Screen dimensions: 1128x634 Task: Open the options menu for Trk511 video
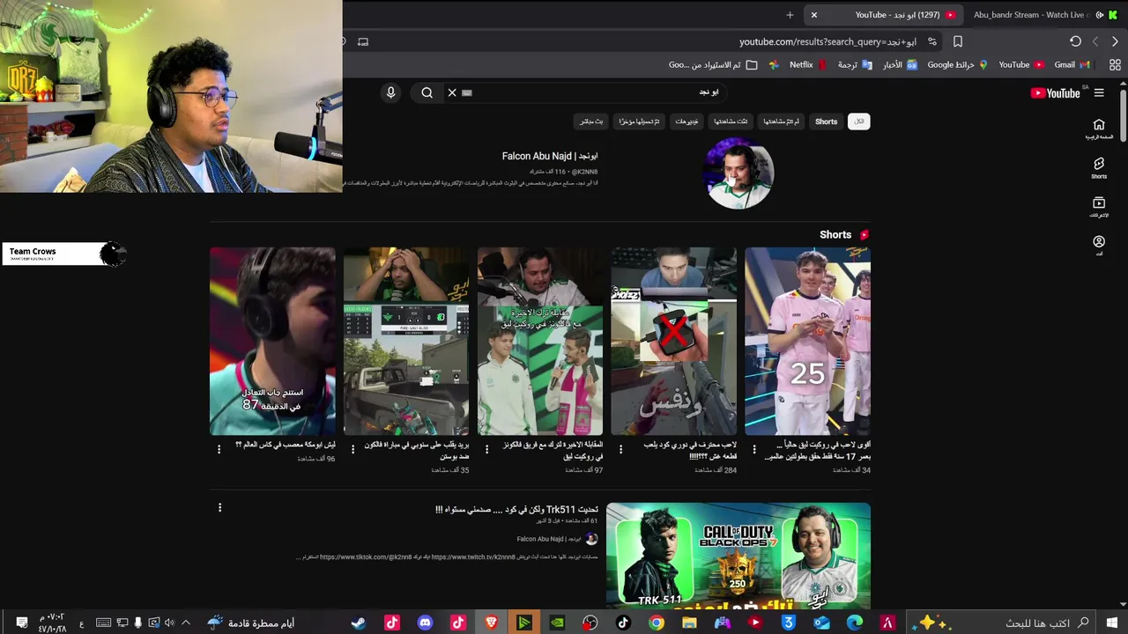(219, 507)
